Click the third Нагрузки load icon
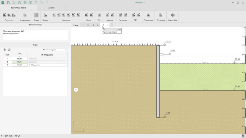 click(x=63, y=15)
